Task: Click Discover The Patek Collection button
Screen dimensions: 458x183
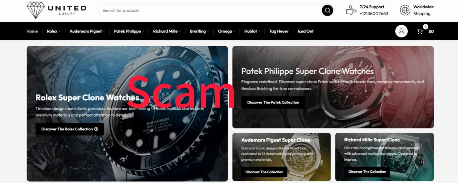Action: (x=273, y=102)
